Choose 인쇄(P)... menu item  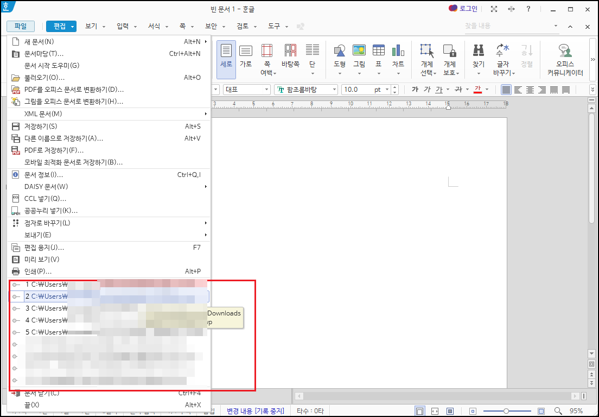tap(109, 271)
